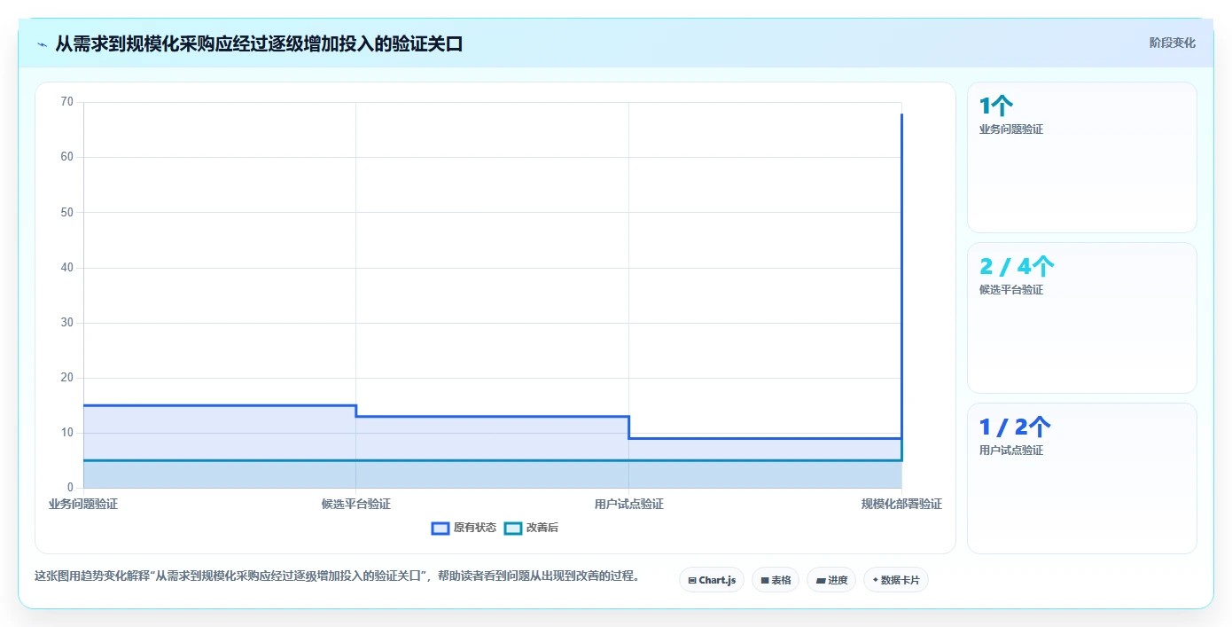Click the sparkle icon in 数据卡片 tag

point(875,580)
